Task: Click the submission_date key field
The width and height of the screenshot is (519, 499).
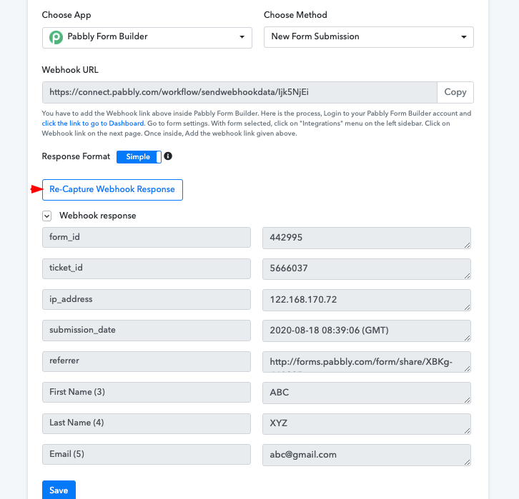Action: [x=147, y=331]
